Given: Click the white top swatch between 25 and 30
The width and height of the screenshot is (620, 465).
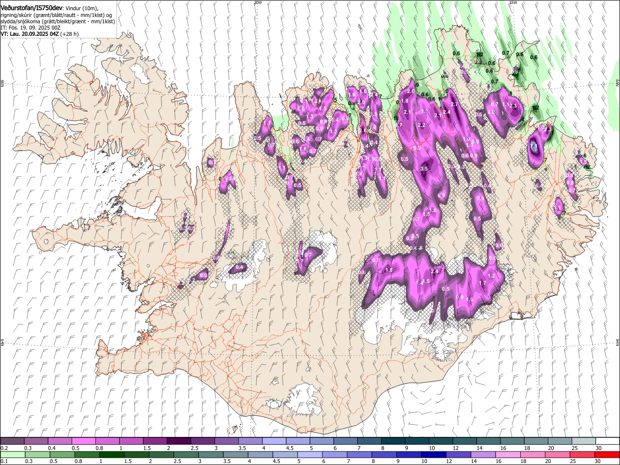Looking at the screenshot, I should tap(583, 441).
